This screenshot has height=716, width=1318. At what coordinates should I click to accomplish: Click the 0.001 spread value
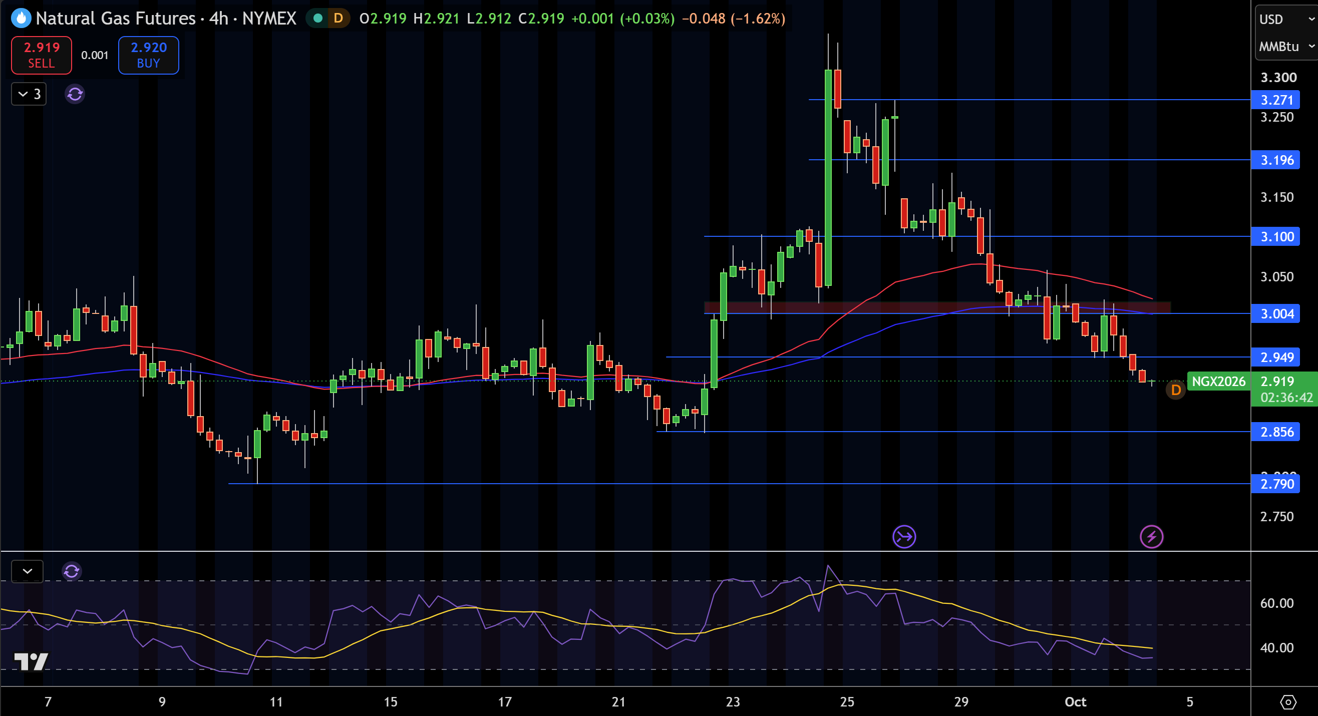95,55
